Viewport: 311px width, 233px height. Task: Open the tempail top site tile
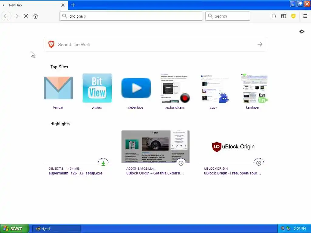[58, 88]
